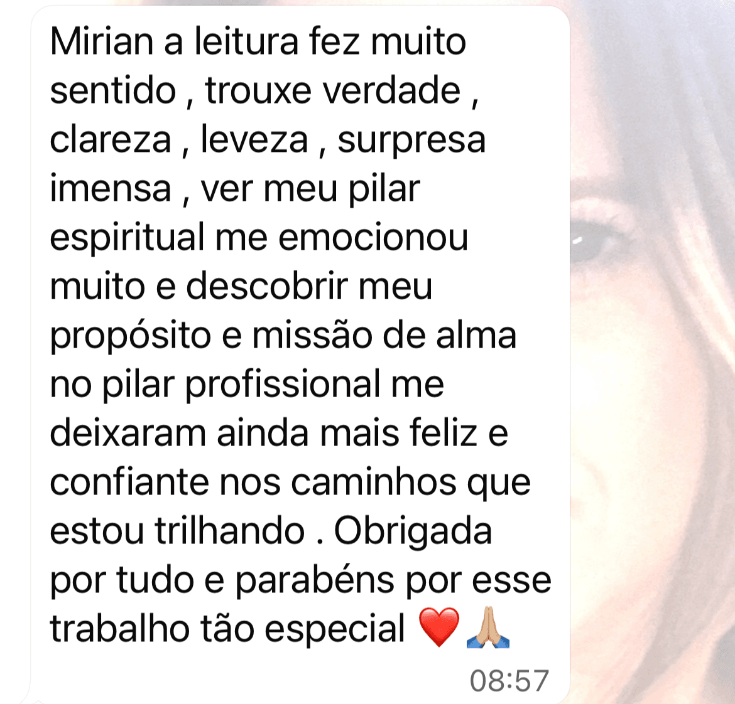The height and width of the screenshot is (704, 735).
Task: Click the word "parabéns" in the message
Action: pos(315,581)
